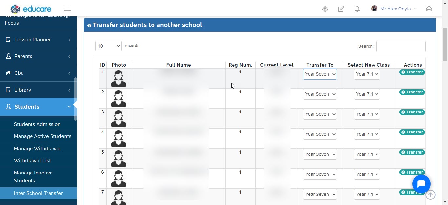Screen dimensions: 448x205
Task: Open Select New Class dropdown in row 5
Action: (367, 154)
